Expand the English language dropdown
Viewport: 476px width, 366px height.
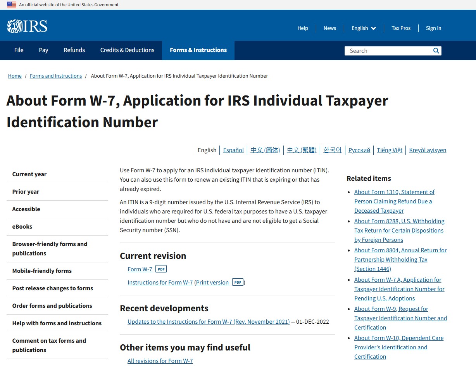(364, 28)
